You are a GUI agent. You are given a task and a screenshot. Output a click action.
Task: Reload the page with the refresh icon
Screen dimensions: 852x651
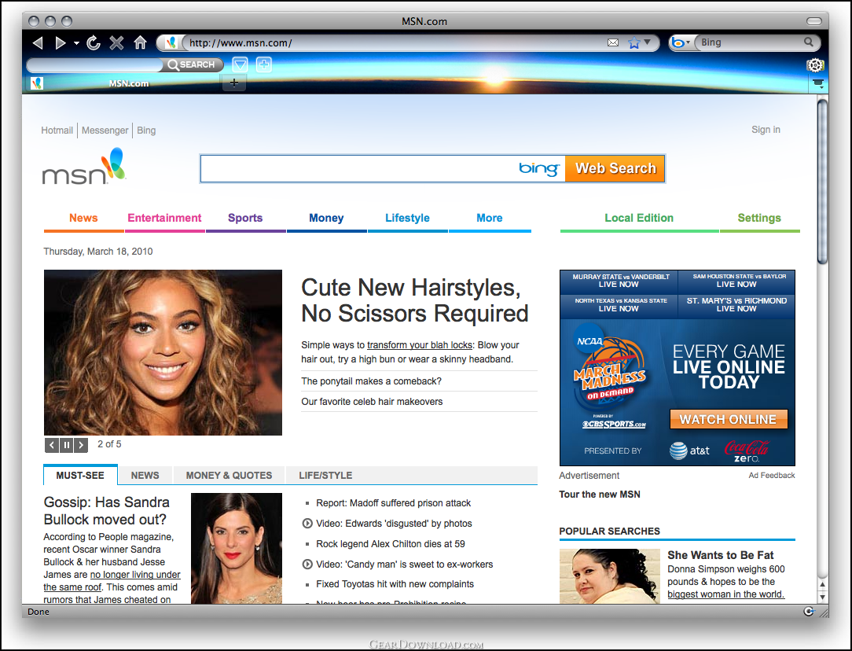click(x=94, y=42)
